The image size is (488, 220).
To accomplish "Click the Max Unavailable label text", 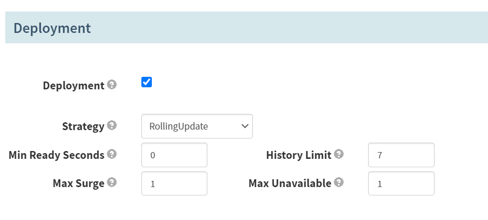I will 290,183.
